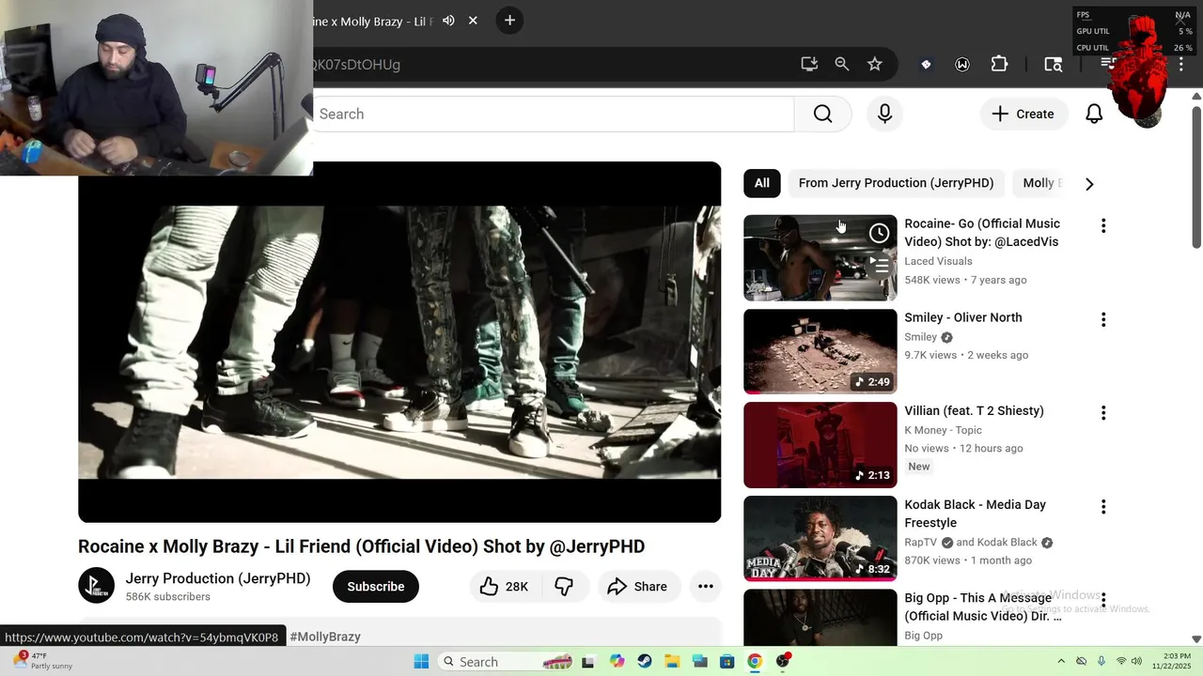Open OBS Studio from the taskbar
Viewport: 1203px width, 676px height.
tap(783, 661)
